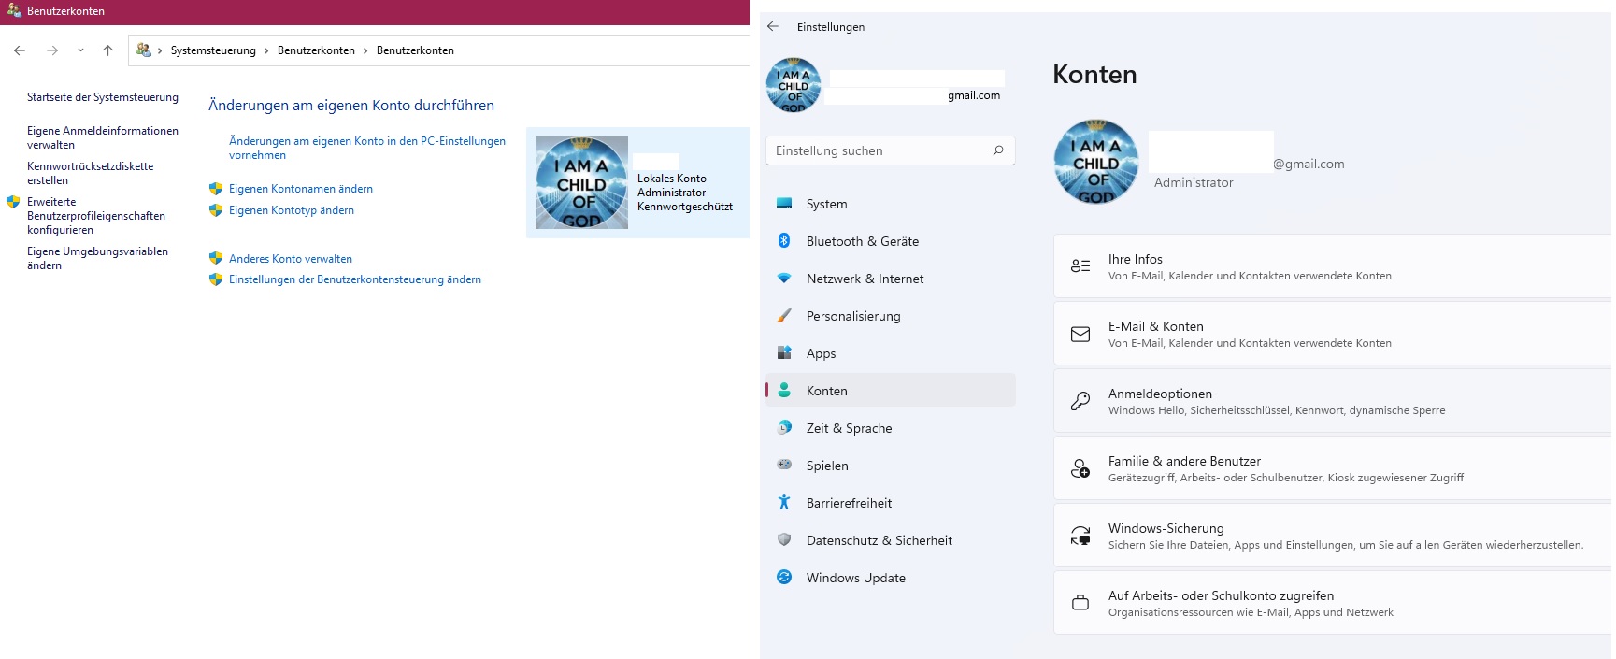This screenshot has height=659, width=1616.
Task: Open Zeit & Sprache settings
Action: [x=890, y=428]
